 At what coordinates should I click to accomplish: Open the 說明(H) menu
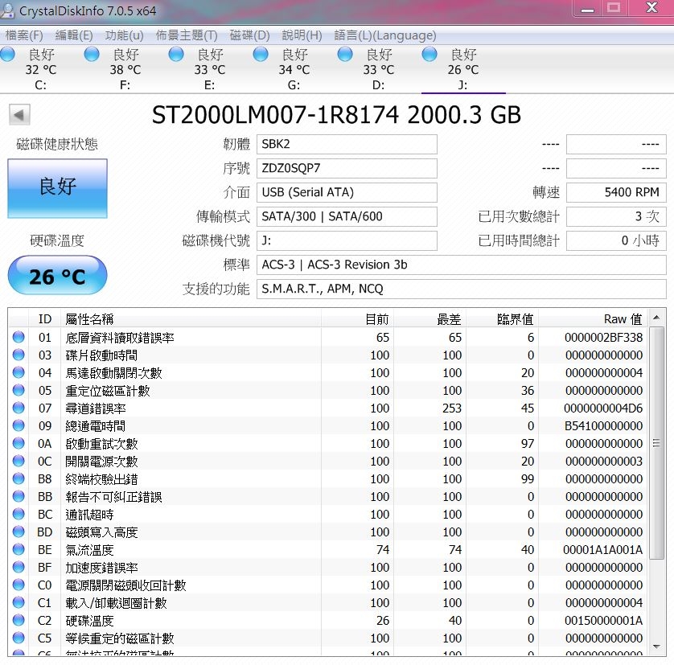(302, 35)
